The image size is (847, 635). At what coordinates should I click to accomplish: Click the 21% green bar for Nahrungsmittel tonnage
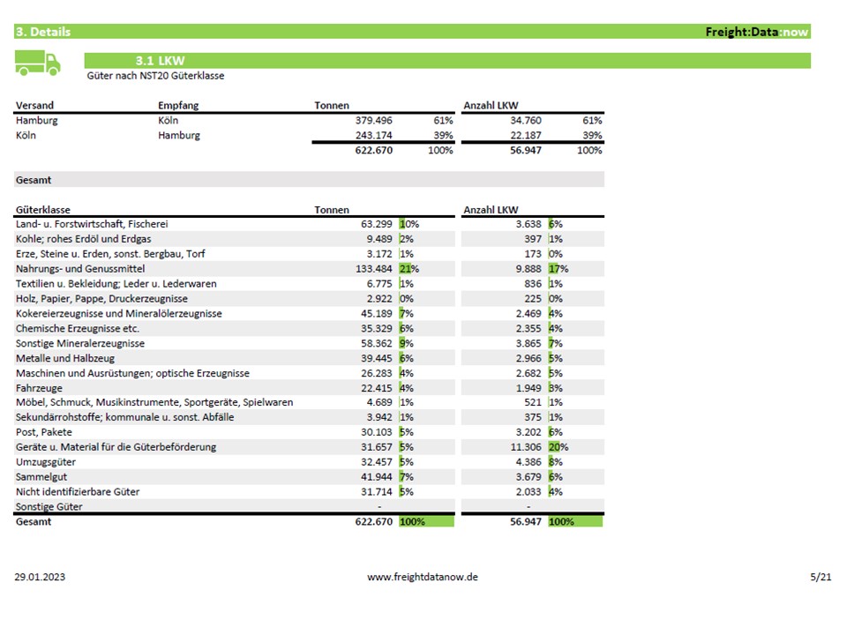click(404, 268)
